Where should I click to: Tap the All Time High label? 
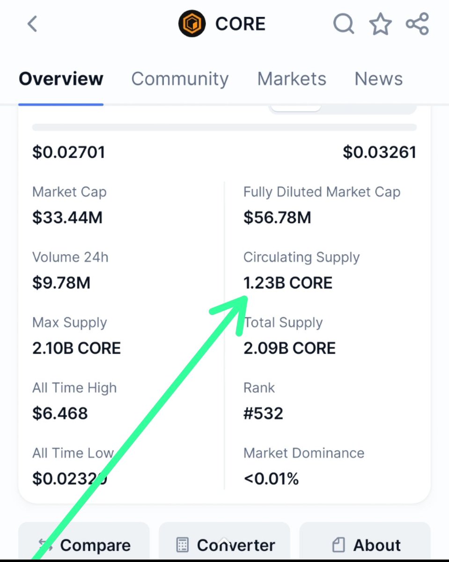click(74, 388)
